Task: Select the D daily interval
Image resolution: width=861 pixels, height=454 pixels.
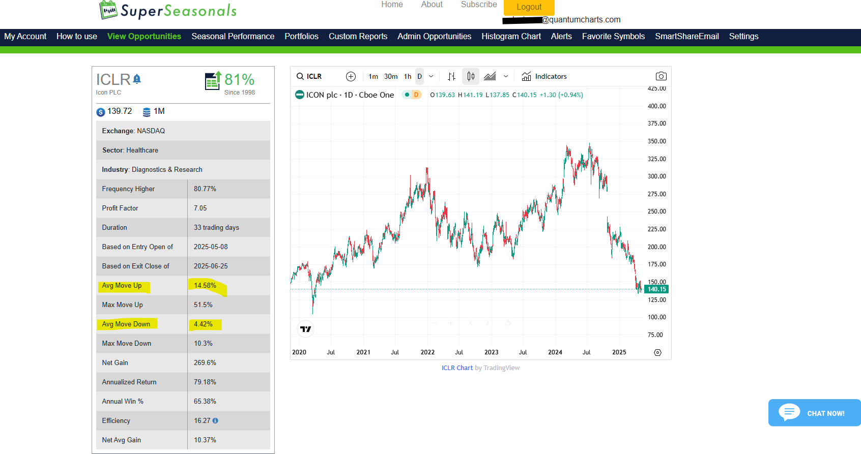Action: click(419, 76)
